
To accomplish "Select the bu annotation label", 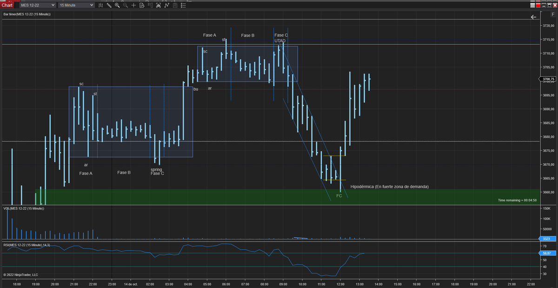I will (196, 89).
